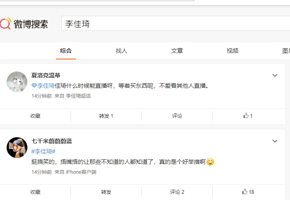Click the Weibo search logo icon

click(x=6, y=23)
